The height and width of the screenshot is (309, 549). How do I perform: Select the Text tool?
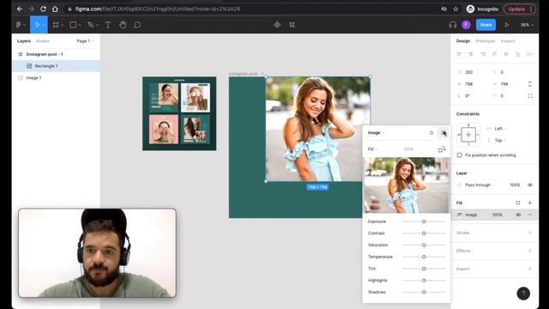tap(108, 25)
